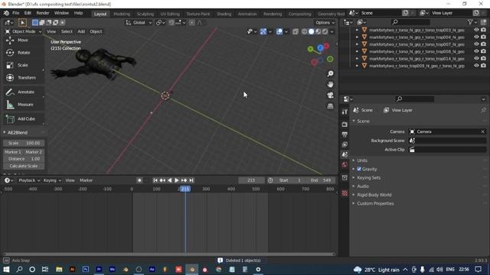The height and width of the screenshot is (275, 490).
Task: Toggle the Gravity checkbox
Action: pos(359,169)
